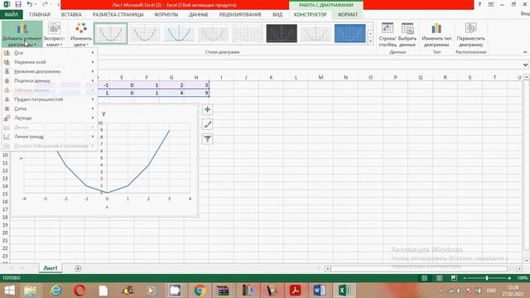Click the vertical scrollbar up arrow

527,77
